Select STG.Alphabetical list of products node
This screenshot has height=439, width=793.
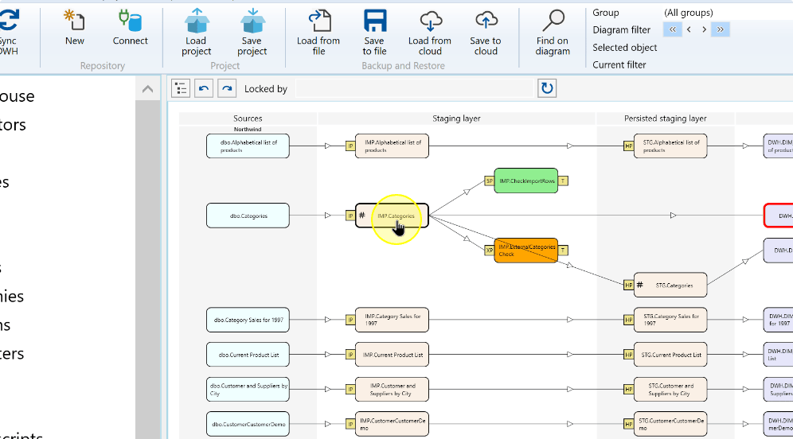pyautogui.click(x=670, y=146)
